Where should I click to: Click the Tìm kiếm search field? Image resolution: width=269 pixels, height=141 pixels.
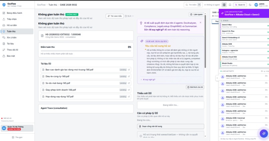(x=193, y=5)
